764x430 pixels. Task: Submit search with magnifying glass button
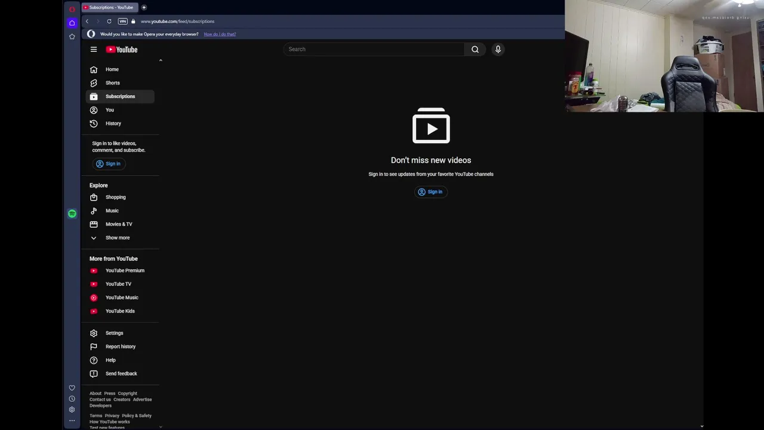coord(475,49)
